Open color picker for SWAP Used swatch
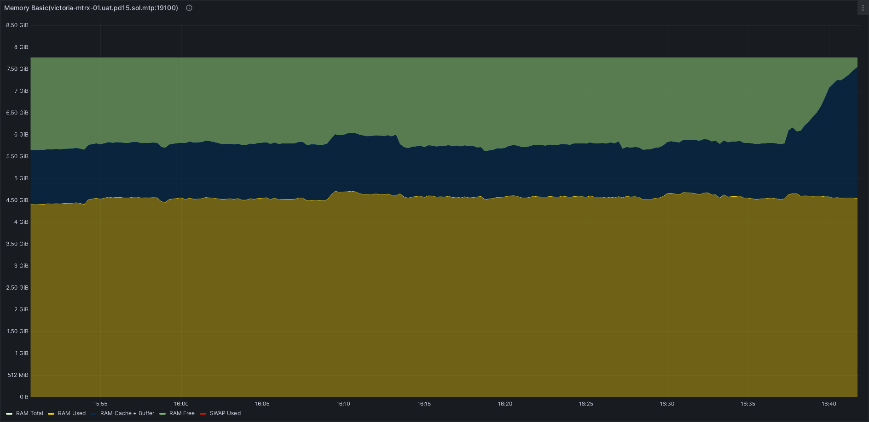Image resolution: width=869 pixels, height=422 pixels. coord(203,414)
